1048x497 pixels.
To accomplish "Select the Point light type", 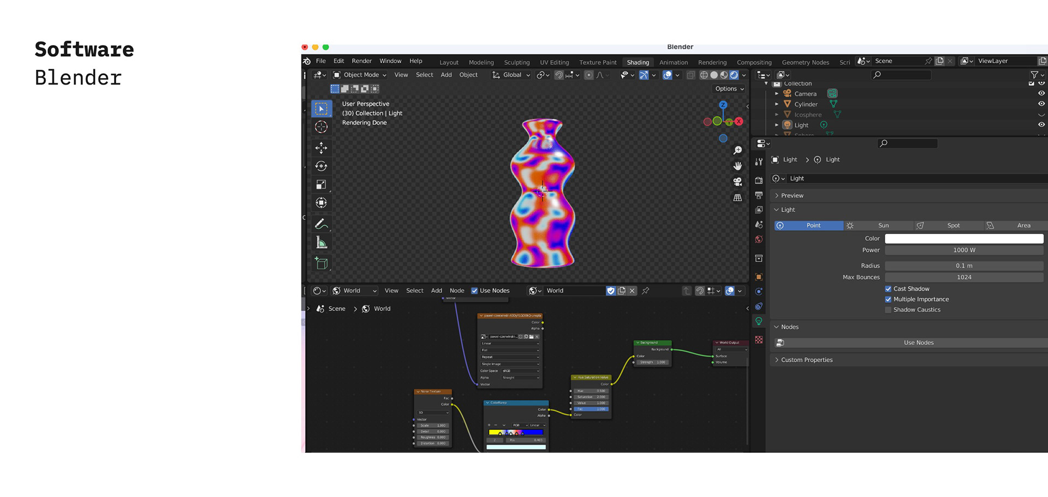I will tap(808, 225).
